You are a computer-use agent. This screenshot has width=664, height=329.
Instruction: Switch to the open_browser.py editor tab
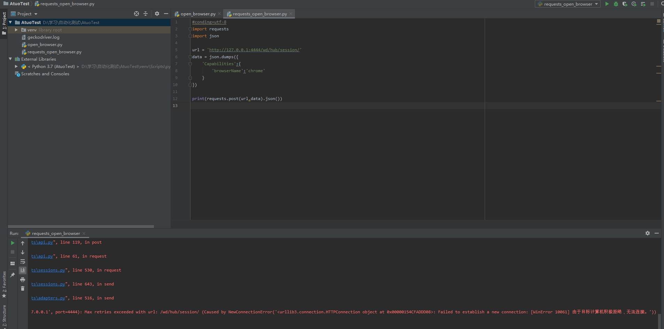198,14
